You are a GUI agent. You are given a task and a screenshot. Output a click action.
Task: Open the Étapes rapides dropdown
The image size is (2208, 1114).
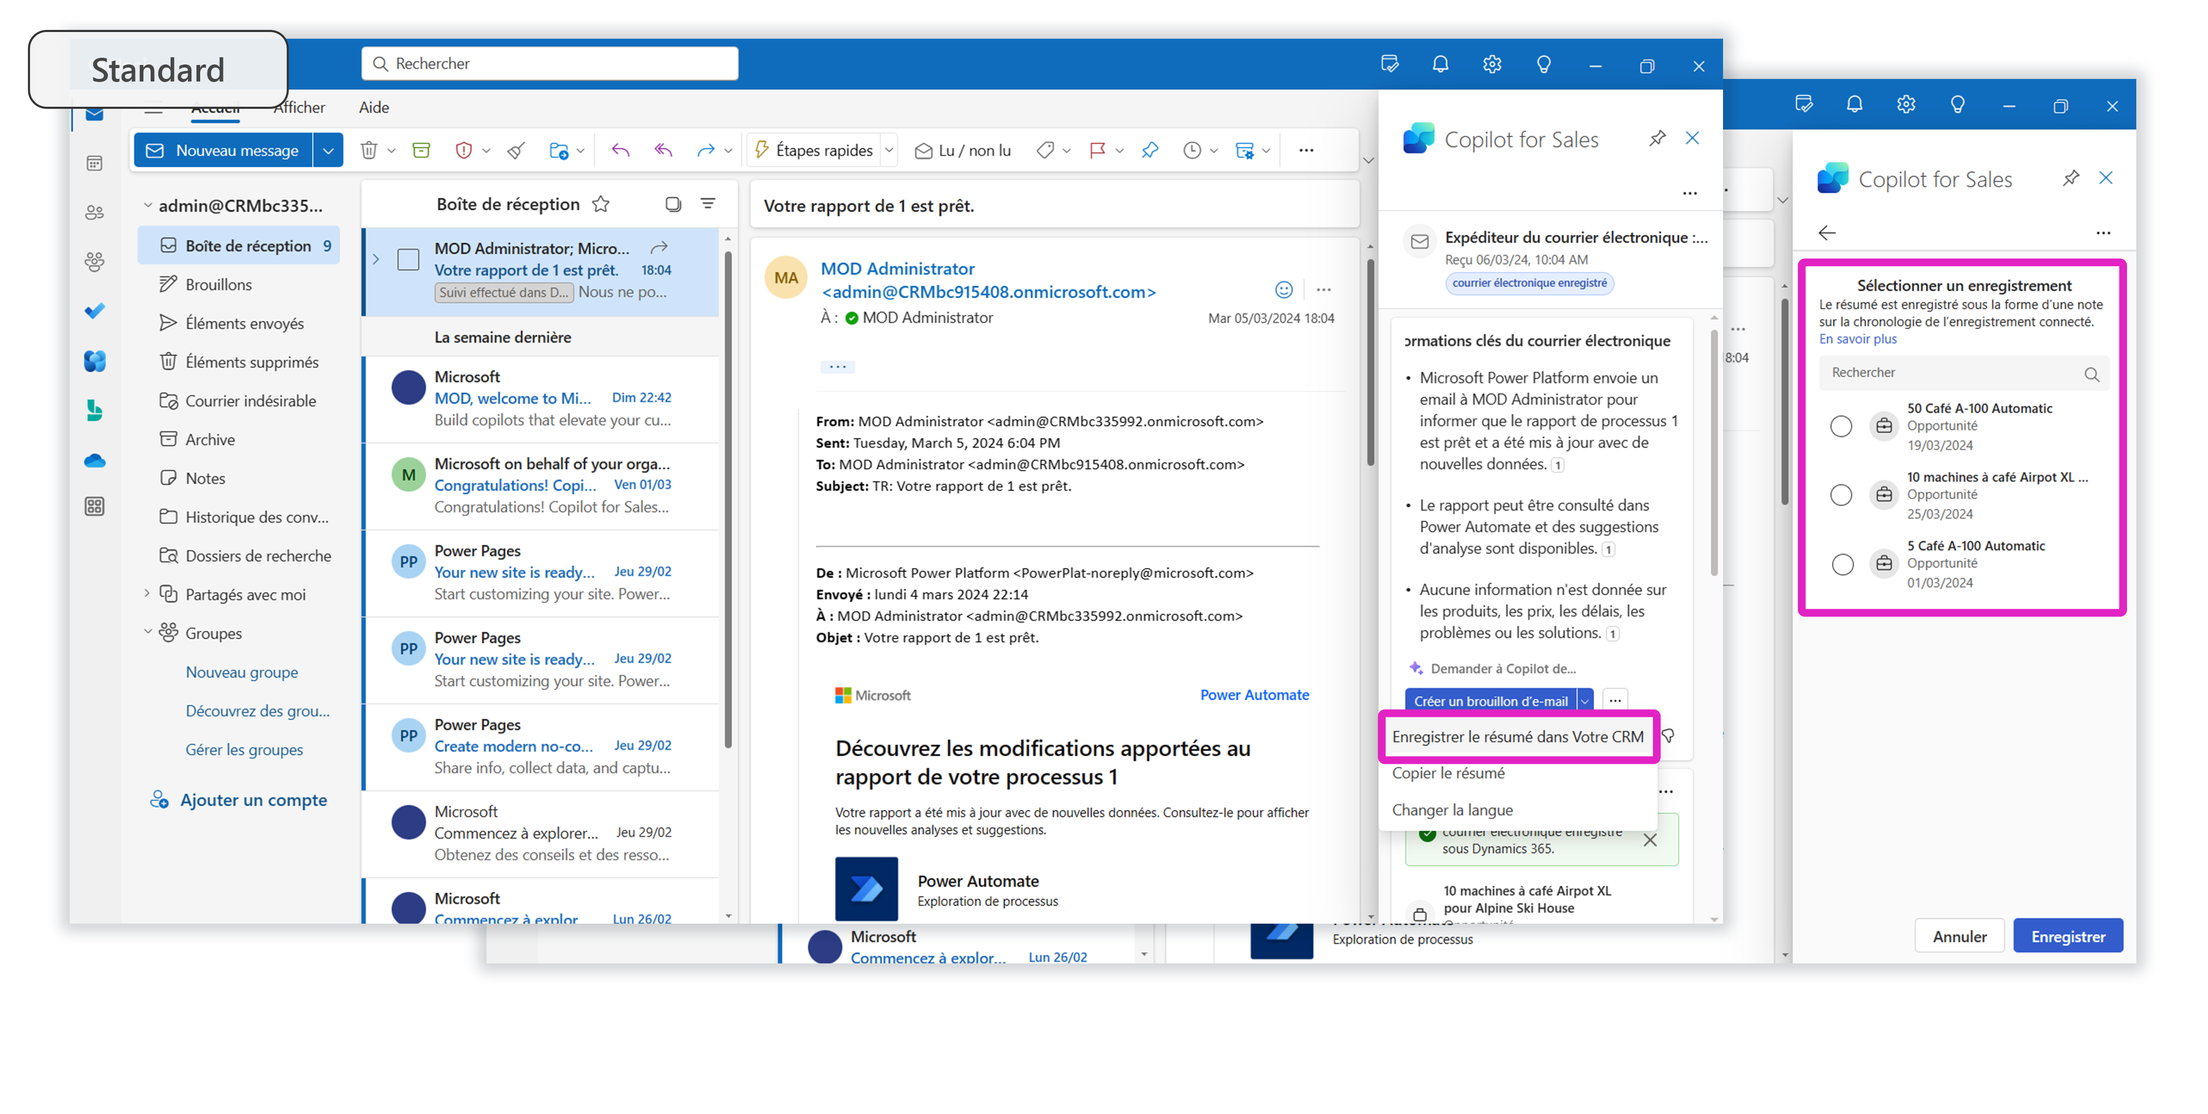[x=890, y=150]
